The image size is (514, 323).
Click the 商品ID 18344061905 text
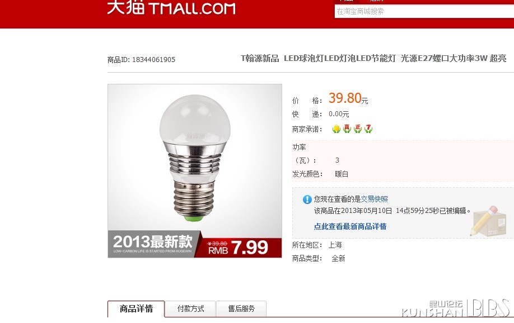tap(141, 60)
